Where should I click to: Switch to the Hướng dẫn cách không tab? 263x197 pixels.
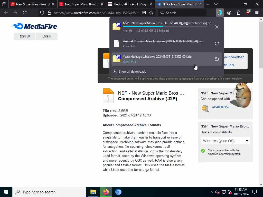(130, 4)
